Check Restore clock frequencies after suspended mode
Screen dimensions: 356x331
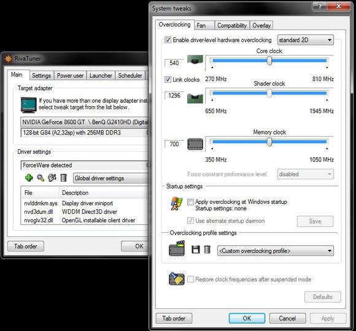point(190,279)
